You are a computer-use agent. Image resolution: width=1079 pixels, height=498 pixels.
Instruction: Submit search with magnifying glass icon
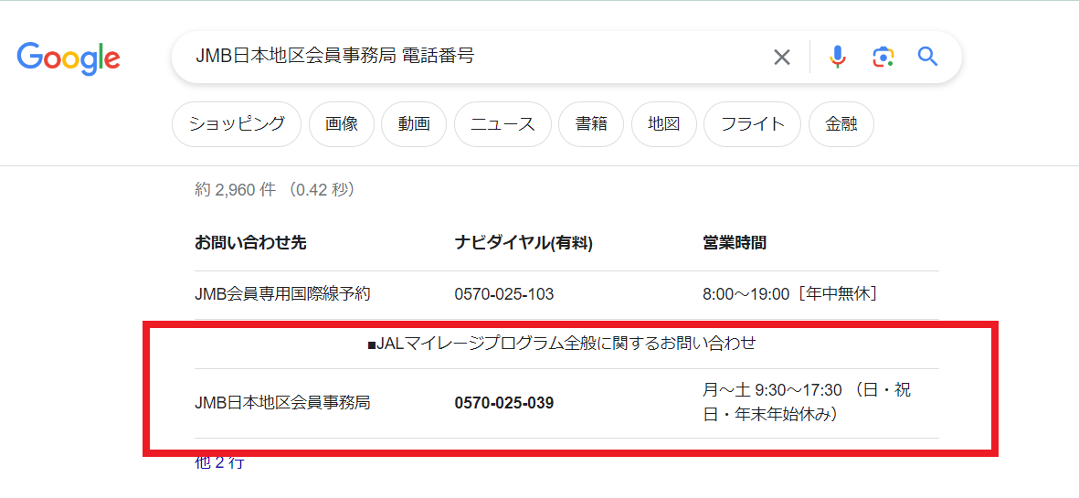927,57
